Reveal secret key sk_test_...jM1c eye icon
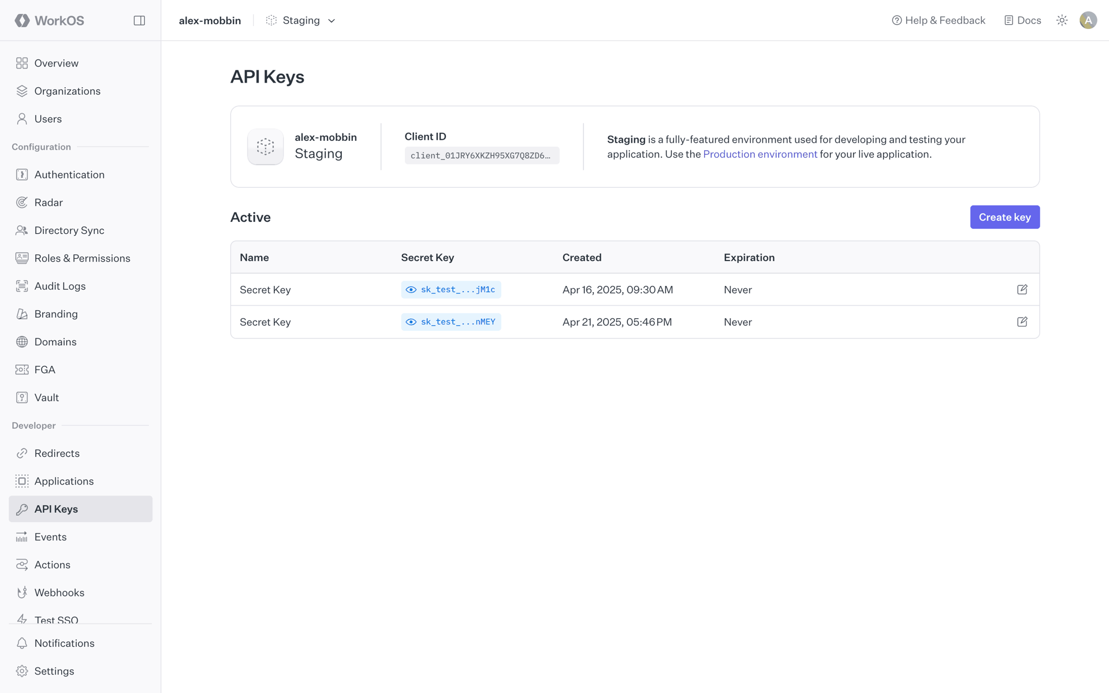Image resolution: width=1109 pixels, height=693 pixels. [411, 289]
